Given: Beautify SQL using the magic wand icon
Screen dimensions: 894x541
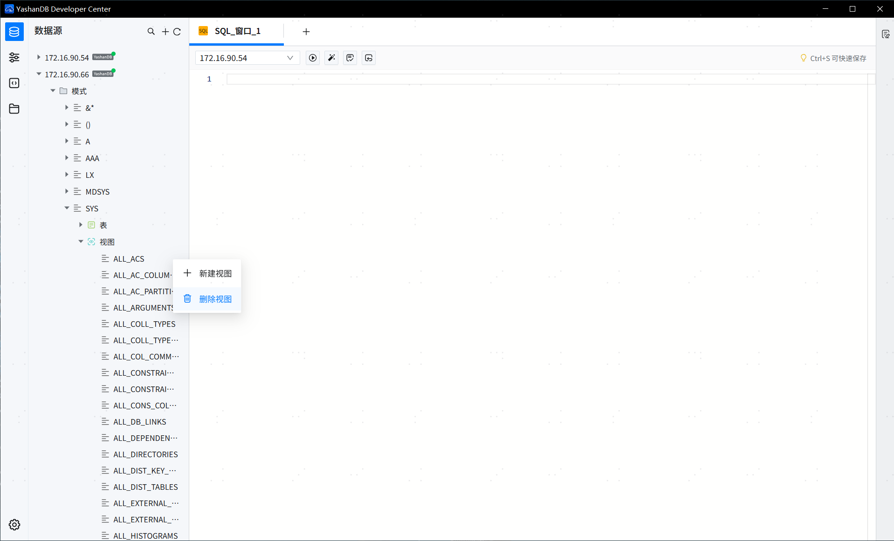Looking at the screenshot, I should (331, 58).
